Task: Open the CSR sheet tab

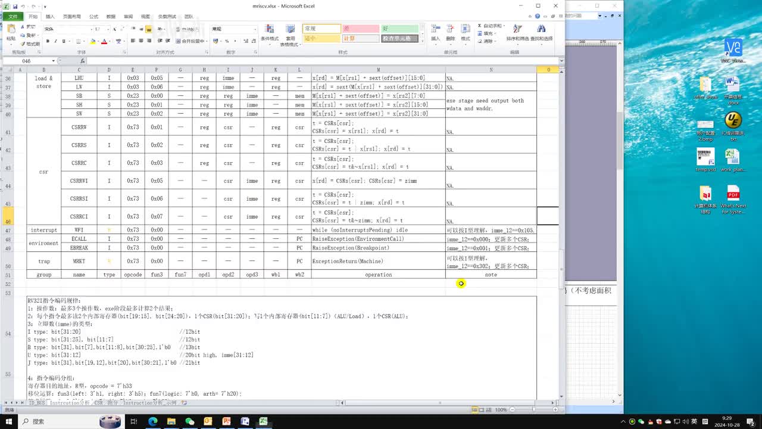Action: 98,403
